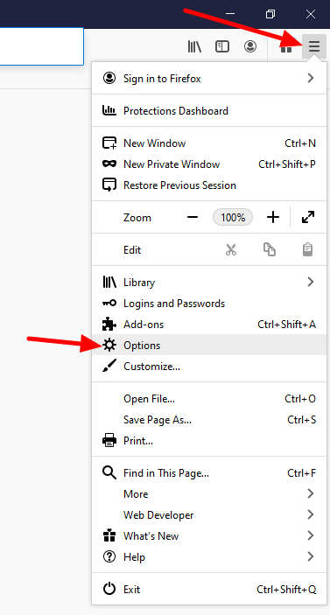Viewport: 330px width, 615px height.
Task: Click the zoom out minus button
Action: tap(193, 217)
